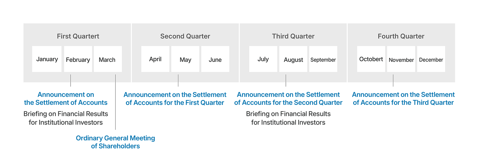Choose the April month box
This screenshot has height=168, width=478.
(x=155, y=59)
